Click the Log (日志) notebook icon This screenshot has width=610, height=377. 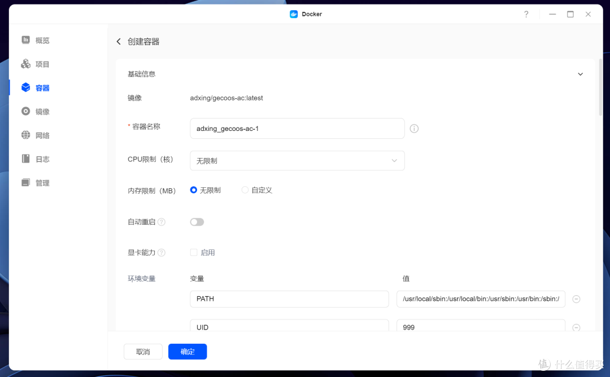[25, 159]
